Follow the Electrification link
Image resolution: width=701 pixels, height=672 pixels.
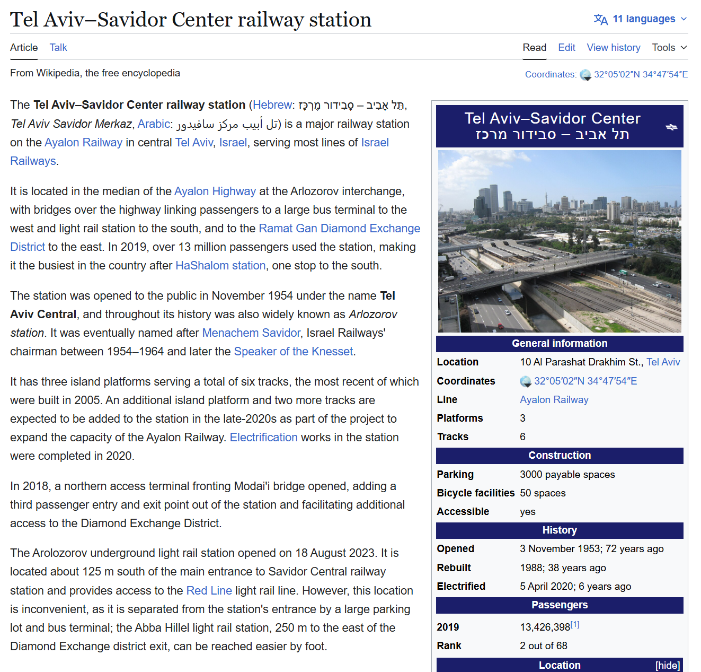(264, 438)
